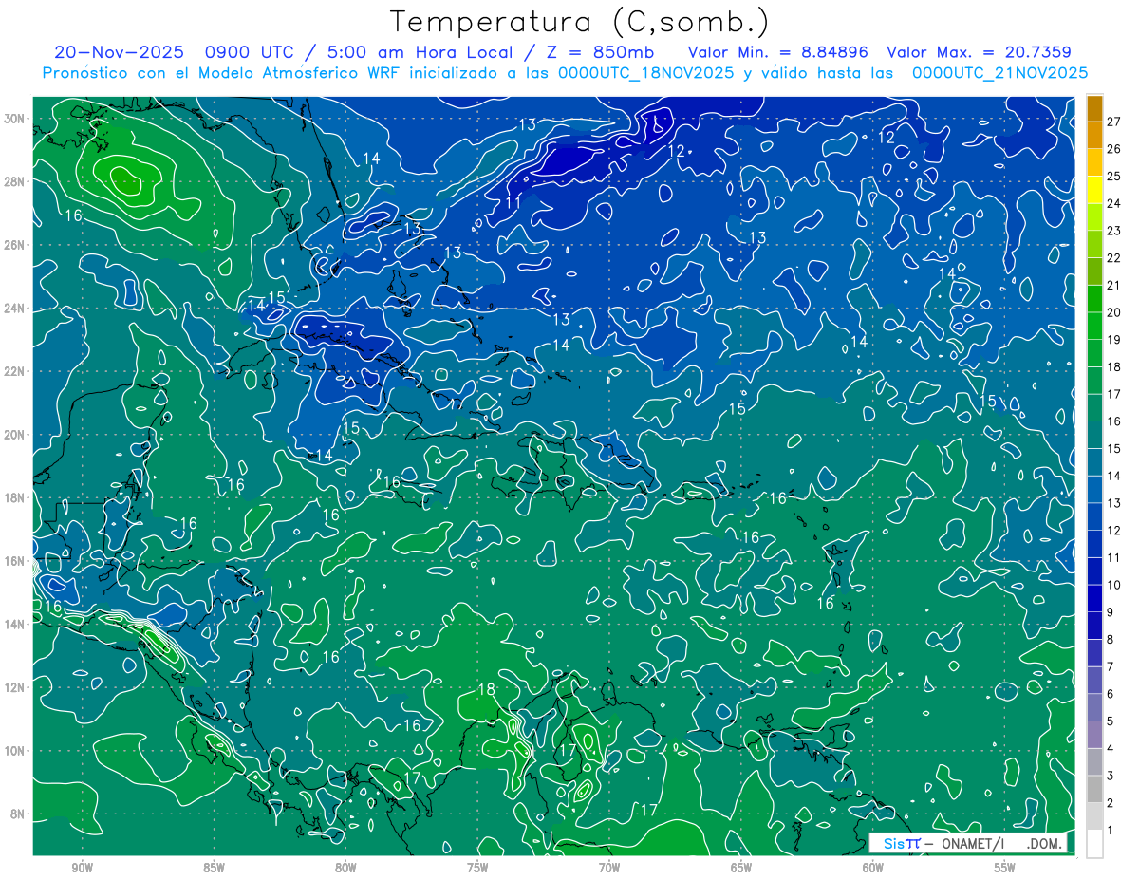Image resolution: width=1139 pixels, height=880 pixels.
Task: Click the '25' label on the color scale
Action: tap(1113, 176)
